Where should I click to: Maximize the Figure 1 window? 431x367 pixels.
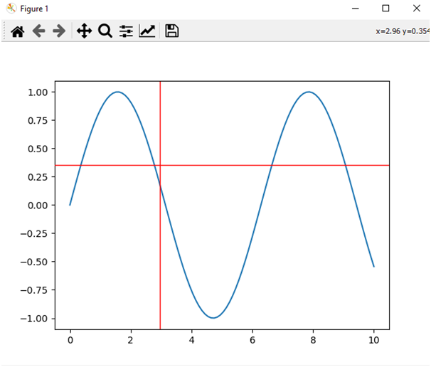click(385, 9)
